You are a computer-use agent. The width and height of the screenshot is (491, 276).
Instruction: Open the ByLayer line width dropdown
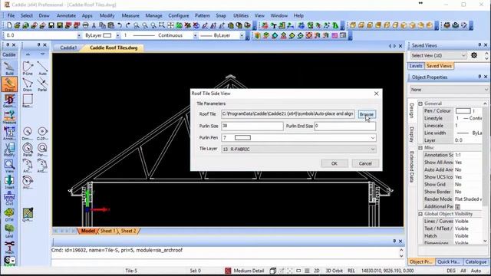242,36
